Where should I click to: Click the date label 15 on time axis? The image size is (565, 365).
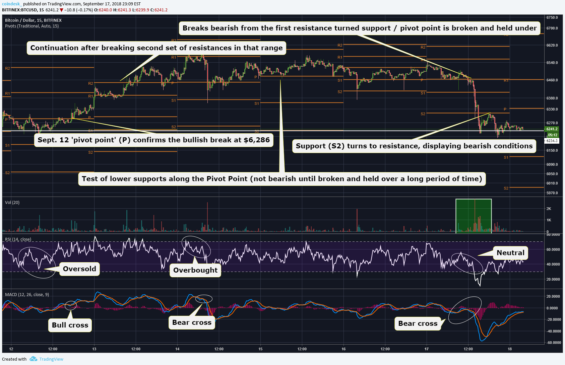pos(260,349)
